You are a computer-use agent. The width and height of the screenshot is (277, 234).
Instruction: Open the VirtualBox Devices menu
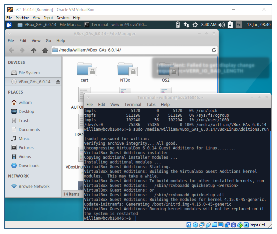point(63,18)
